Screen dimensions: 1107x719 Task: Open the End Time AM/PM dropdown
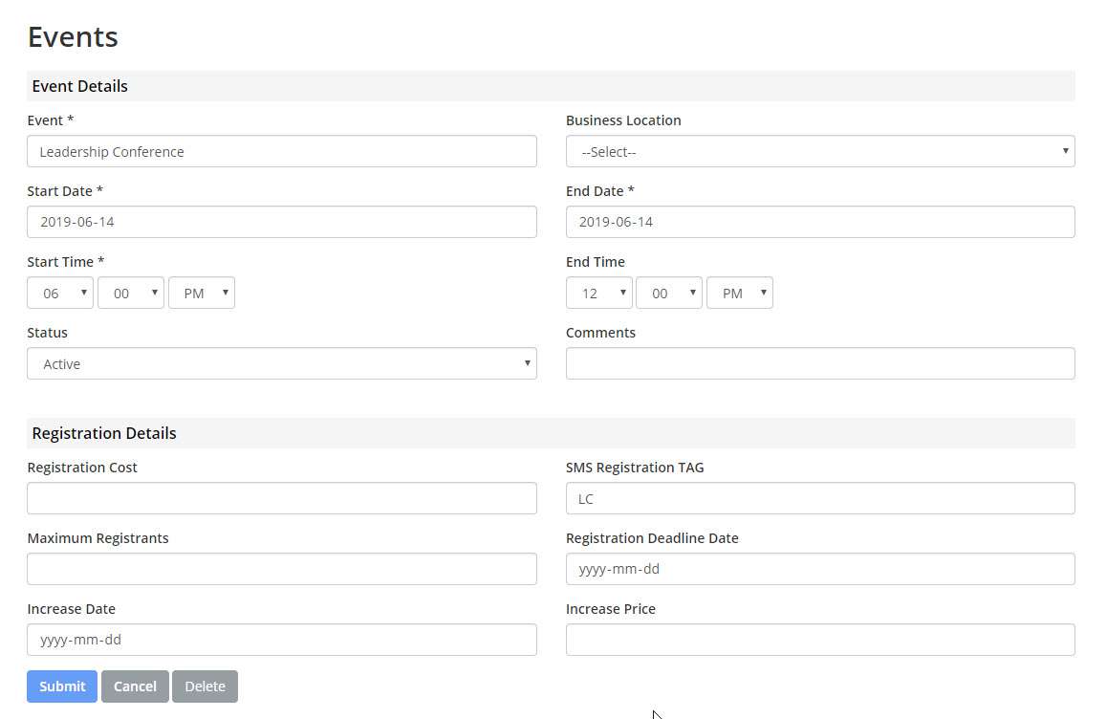point(739,293)
